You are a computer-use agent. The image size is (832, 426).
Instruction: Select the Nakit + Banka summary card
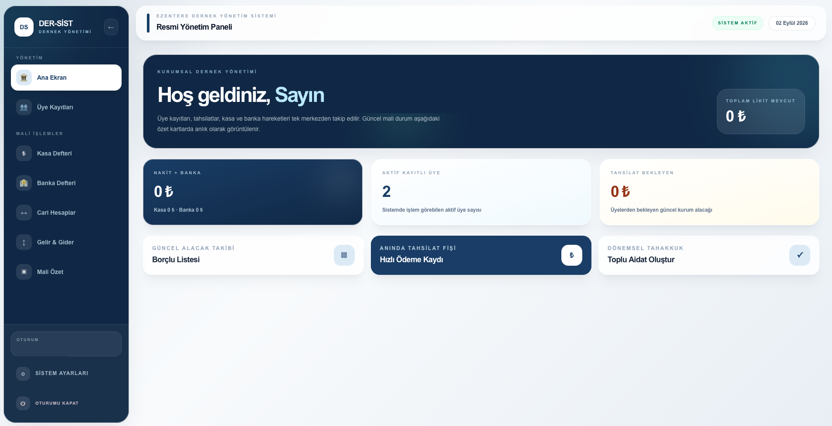click(253, 192)
